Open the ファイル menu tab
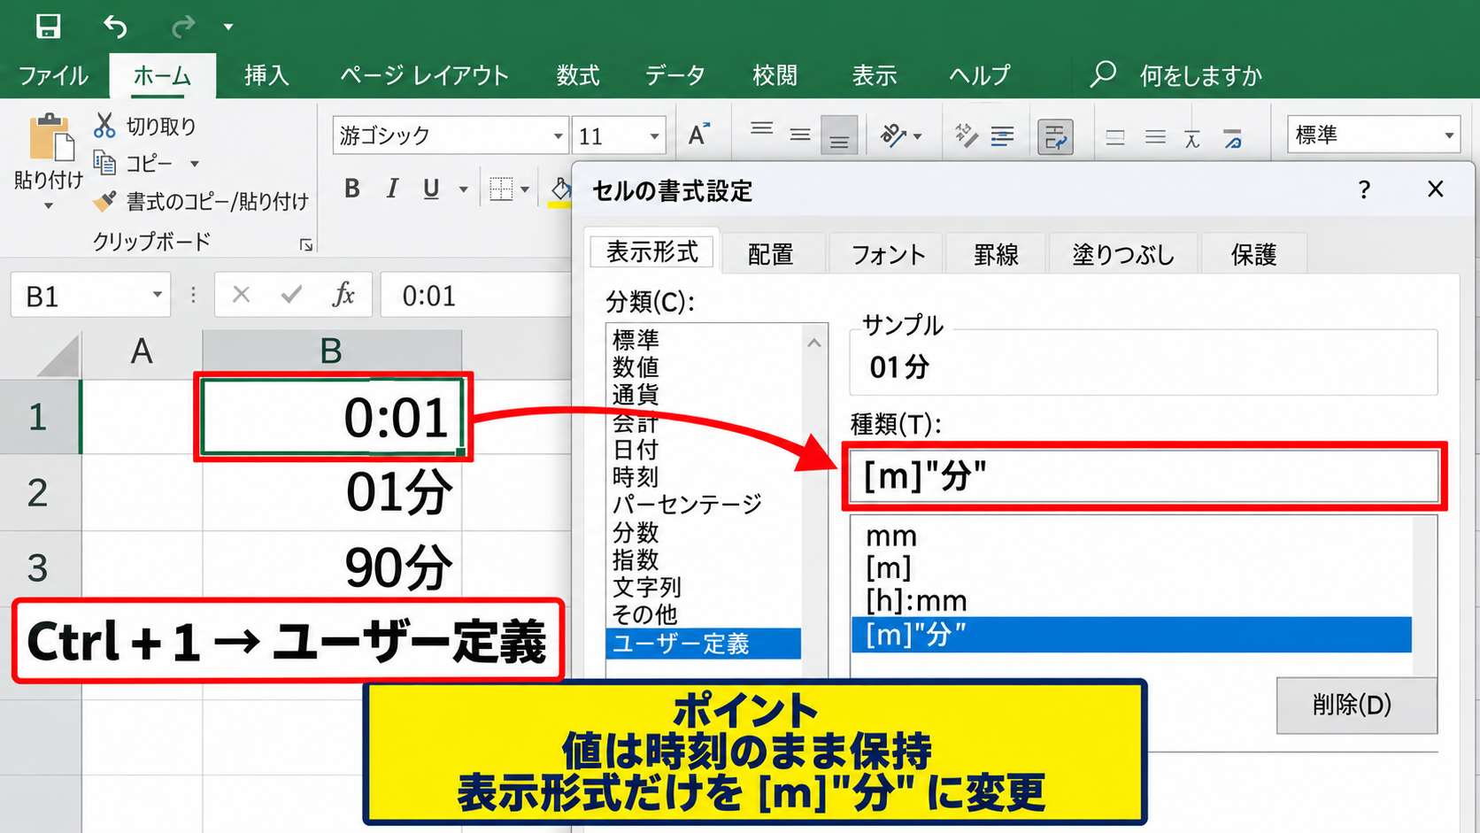The image size is (1480, 833). click(x=53, y=75)
